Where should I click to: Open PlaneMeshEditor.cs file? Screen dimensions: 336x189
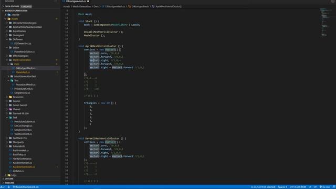click(24, 51)
